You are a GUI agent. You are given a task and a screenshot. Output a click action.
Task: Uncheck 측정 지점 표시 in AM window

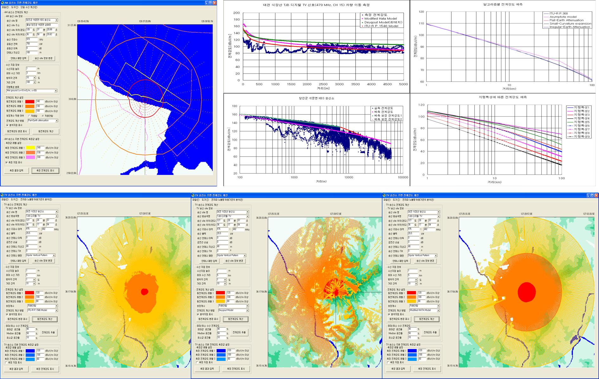[x=7, y=162]
